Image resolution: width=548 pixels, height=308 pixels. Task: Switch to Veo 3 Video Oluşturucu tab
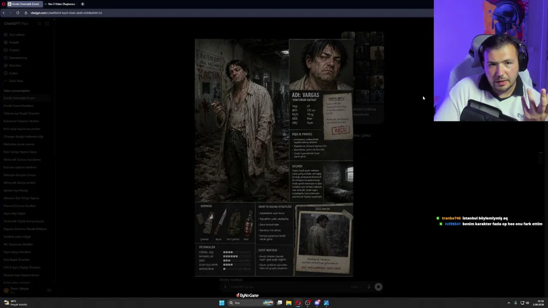[60, 4]
